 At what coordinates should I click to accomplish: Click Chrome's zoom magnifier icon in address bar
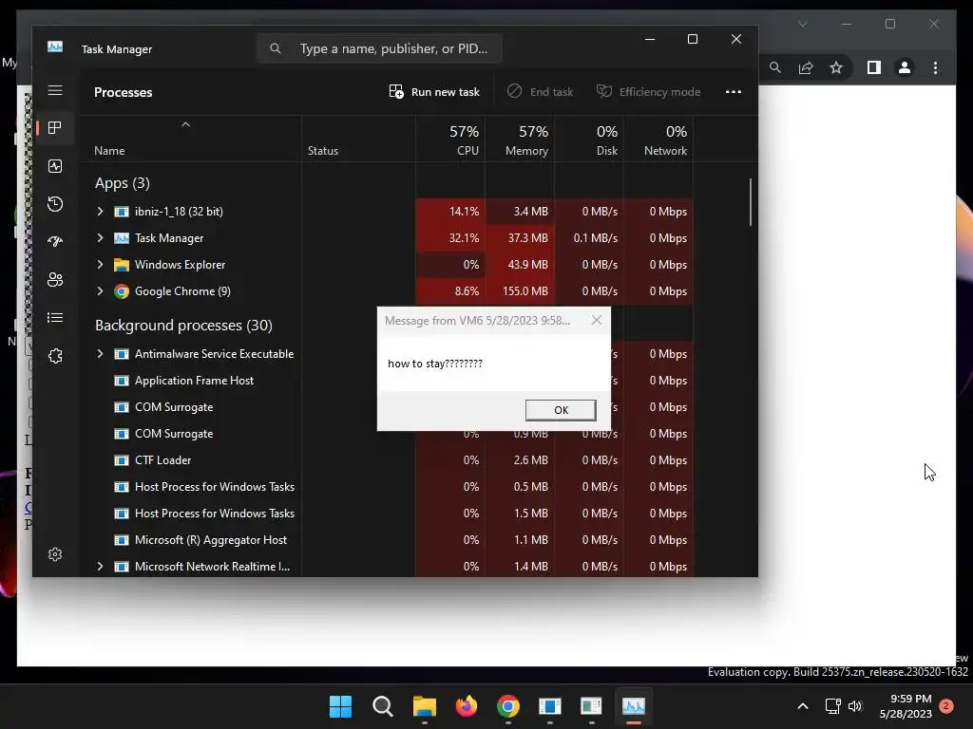click(x=775, y=67)
